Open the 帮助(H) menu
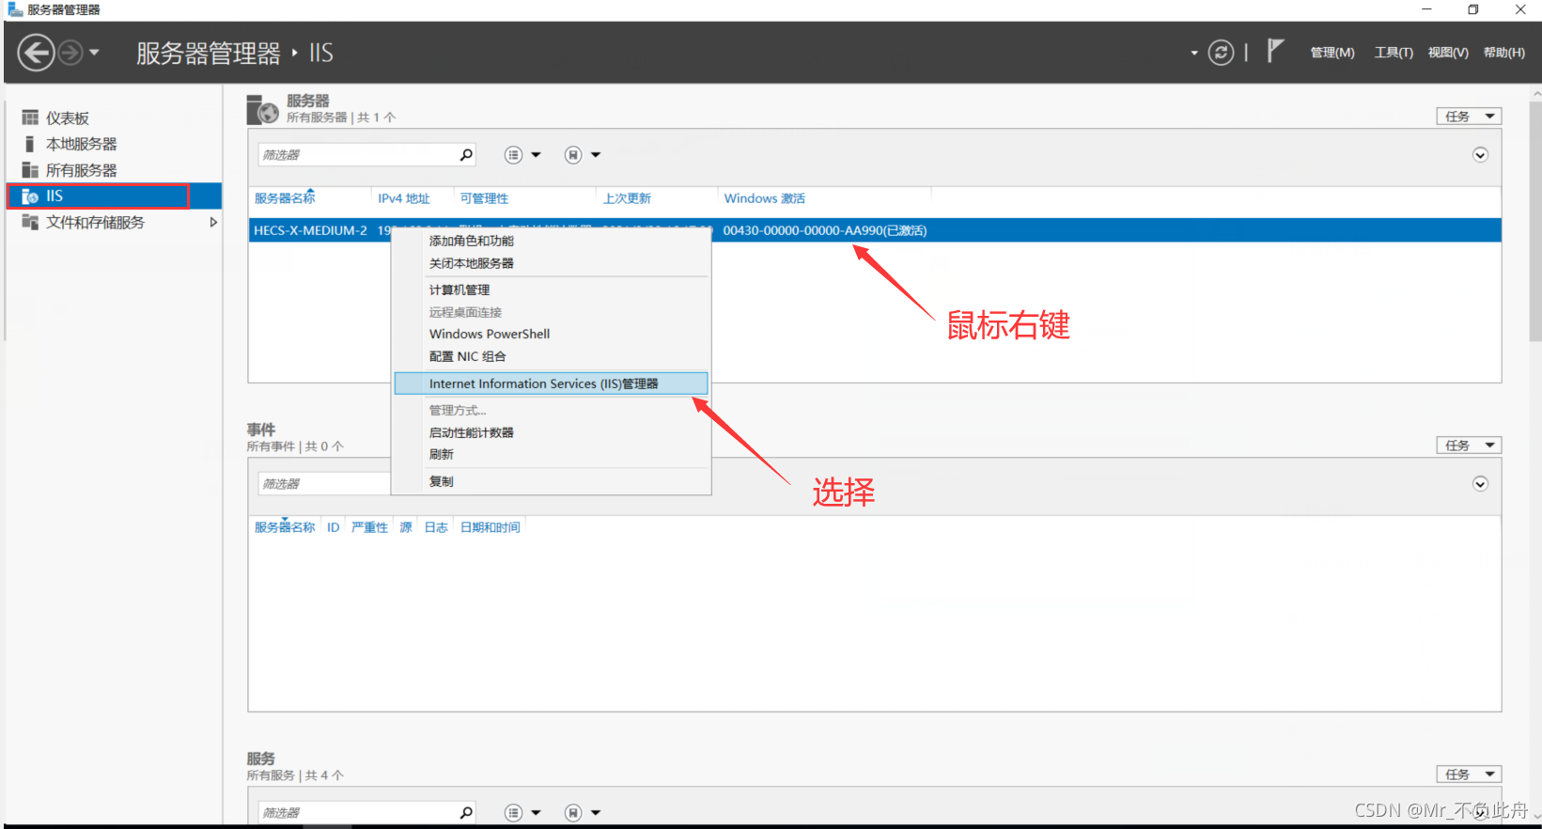Viewport: 1542px width, 829px height. click(x=1504, y=53)
